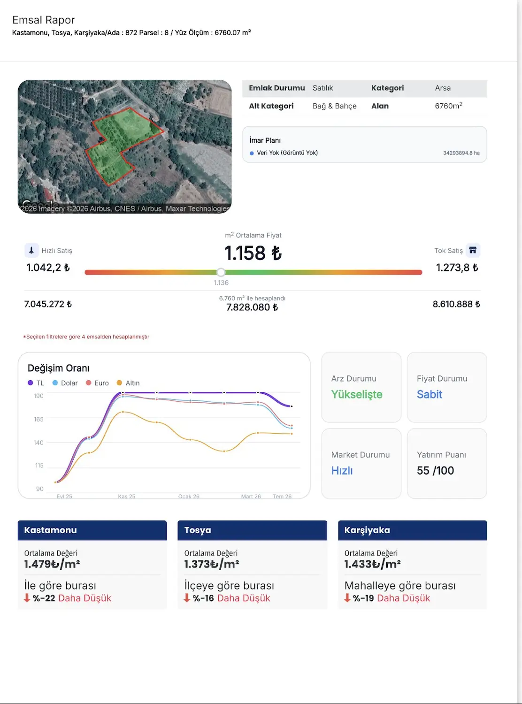The image size is (522, 704).
Task: Click the 34293894.8 ha value
Action: point(461,153)
